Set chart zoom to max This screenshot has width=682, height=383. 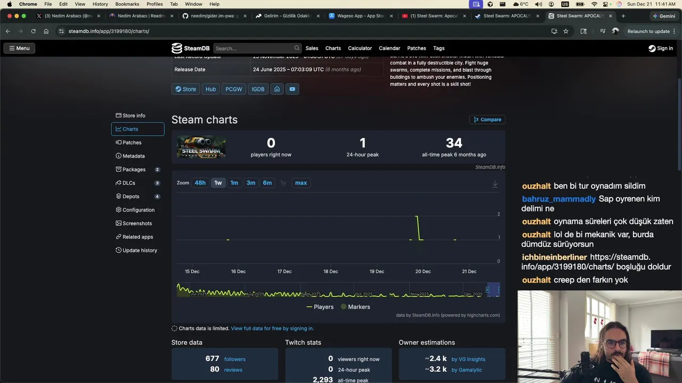coord(301,183)
